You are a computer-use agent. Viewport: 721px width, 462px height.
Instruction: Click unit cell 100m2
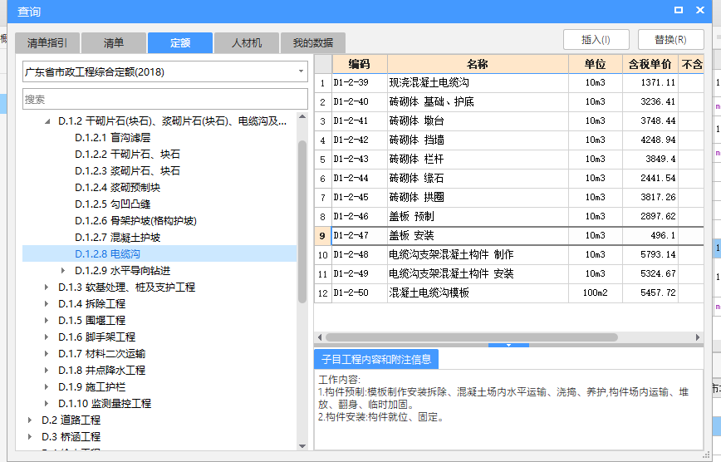pyautogui.click(x=596, y=292)
